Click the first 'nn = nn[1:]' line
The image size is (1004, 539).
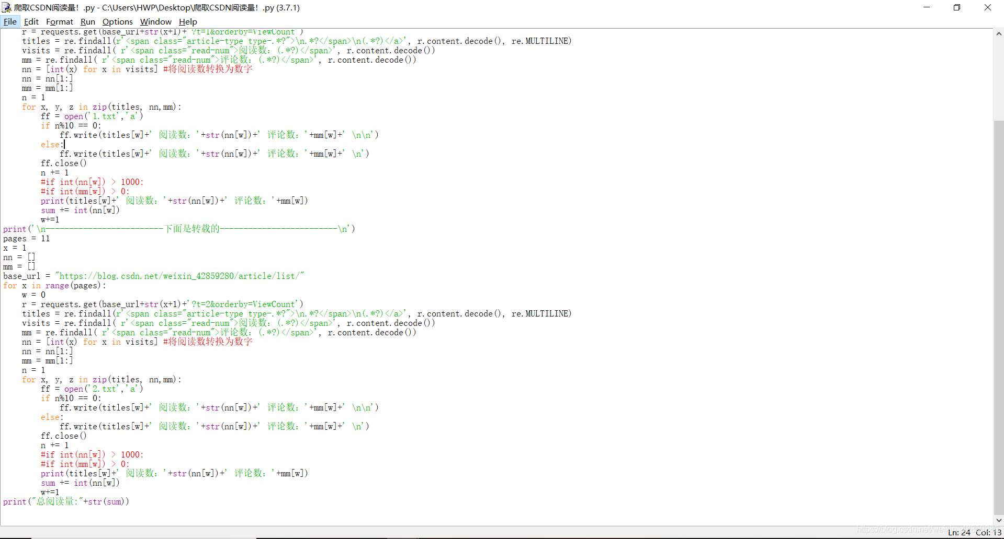click(48, 79)
